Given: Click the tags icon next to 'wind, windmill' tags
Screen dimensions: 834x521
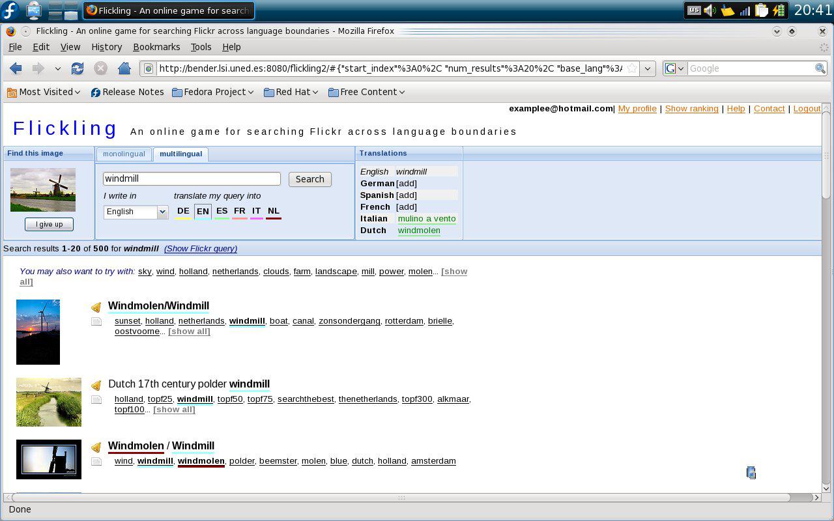Looking at the screenshot, I should pos(96,462).
